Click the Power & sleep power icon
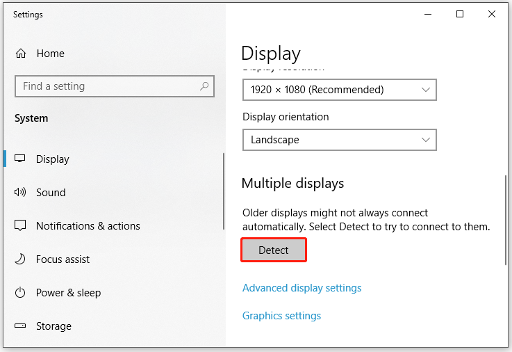 [20, 292]
